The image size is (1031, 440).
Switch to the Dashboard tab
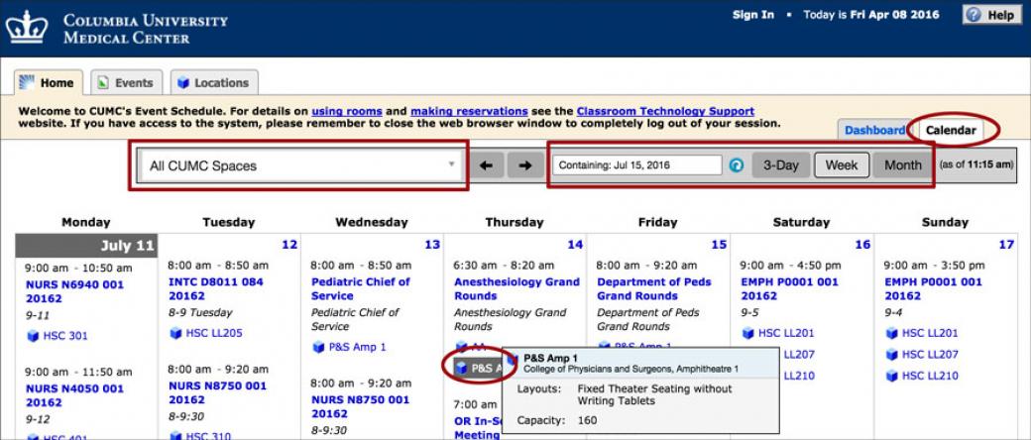click(874, 130)
